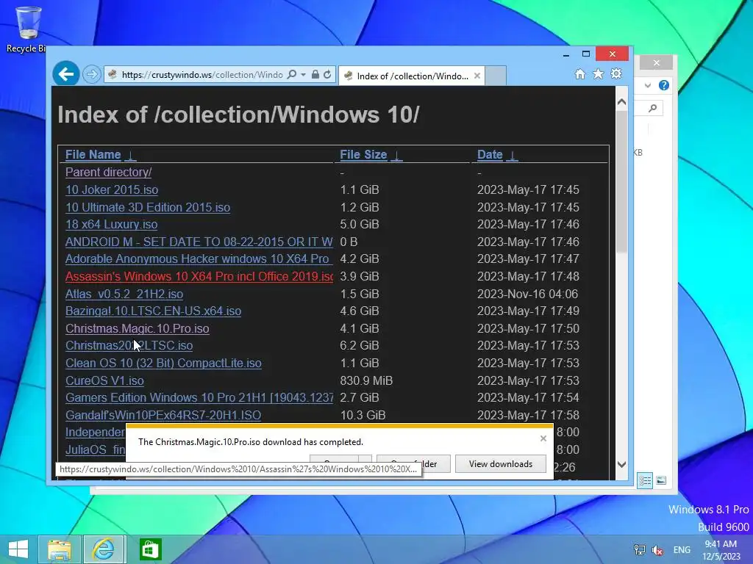Image resolution: width=753 pixels, height=564 pixels.
Task: Select the Recycle Bin desktop icon
Action: tap(26, 29)
